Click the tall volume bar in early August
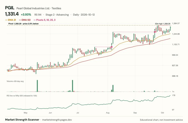 (x=113, y=88)
